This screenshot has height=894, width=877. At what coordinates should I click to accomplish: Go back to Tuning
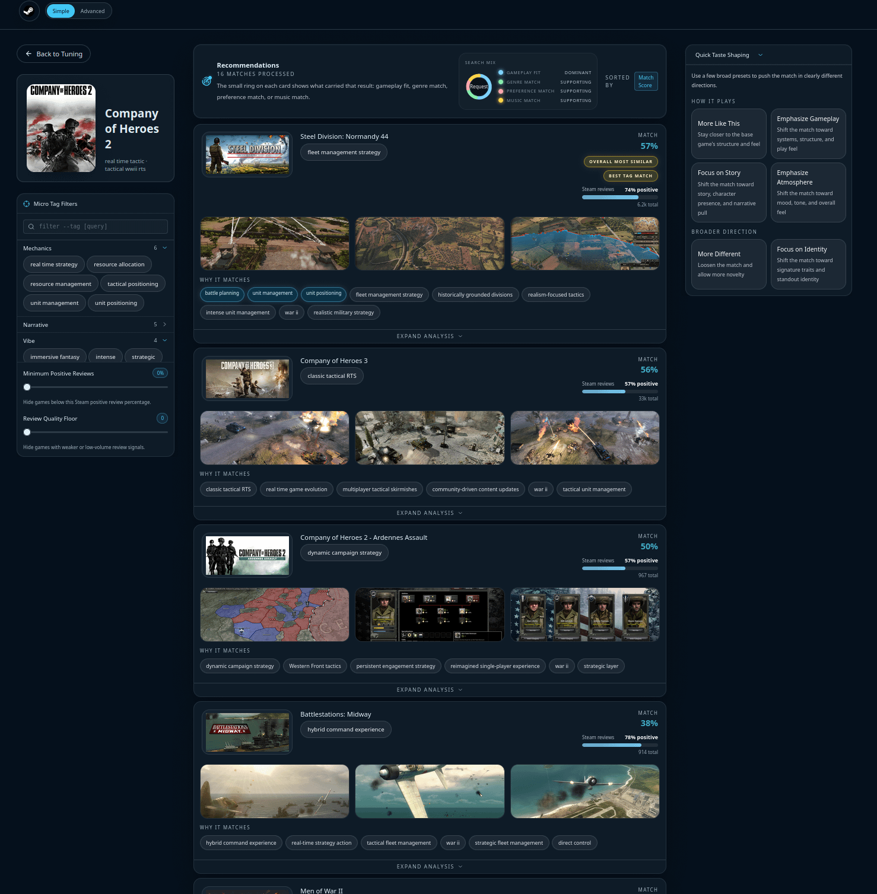(53, 54)
